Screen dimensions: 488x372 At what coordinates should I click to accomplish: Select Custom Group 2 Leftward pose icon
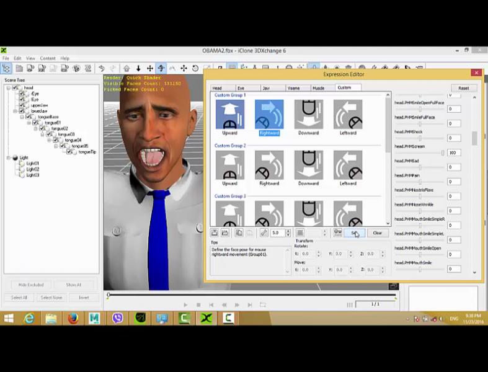[348, 165]
